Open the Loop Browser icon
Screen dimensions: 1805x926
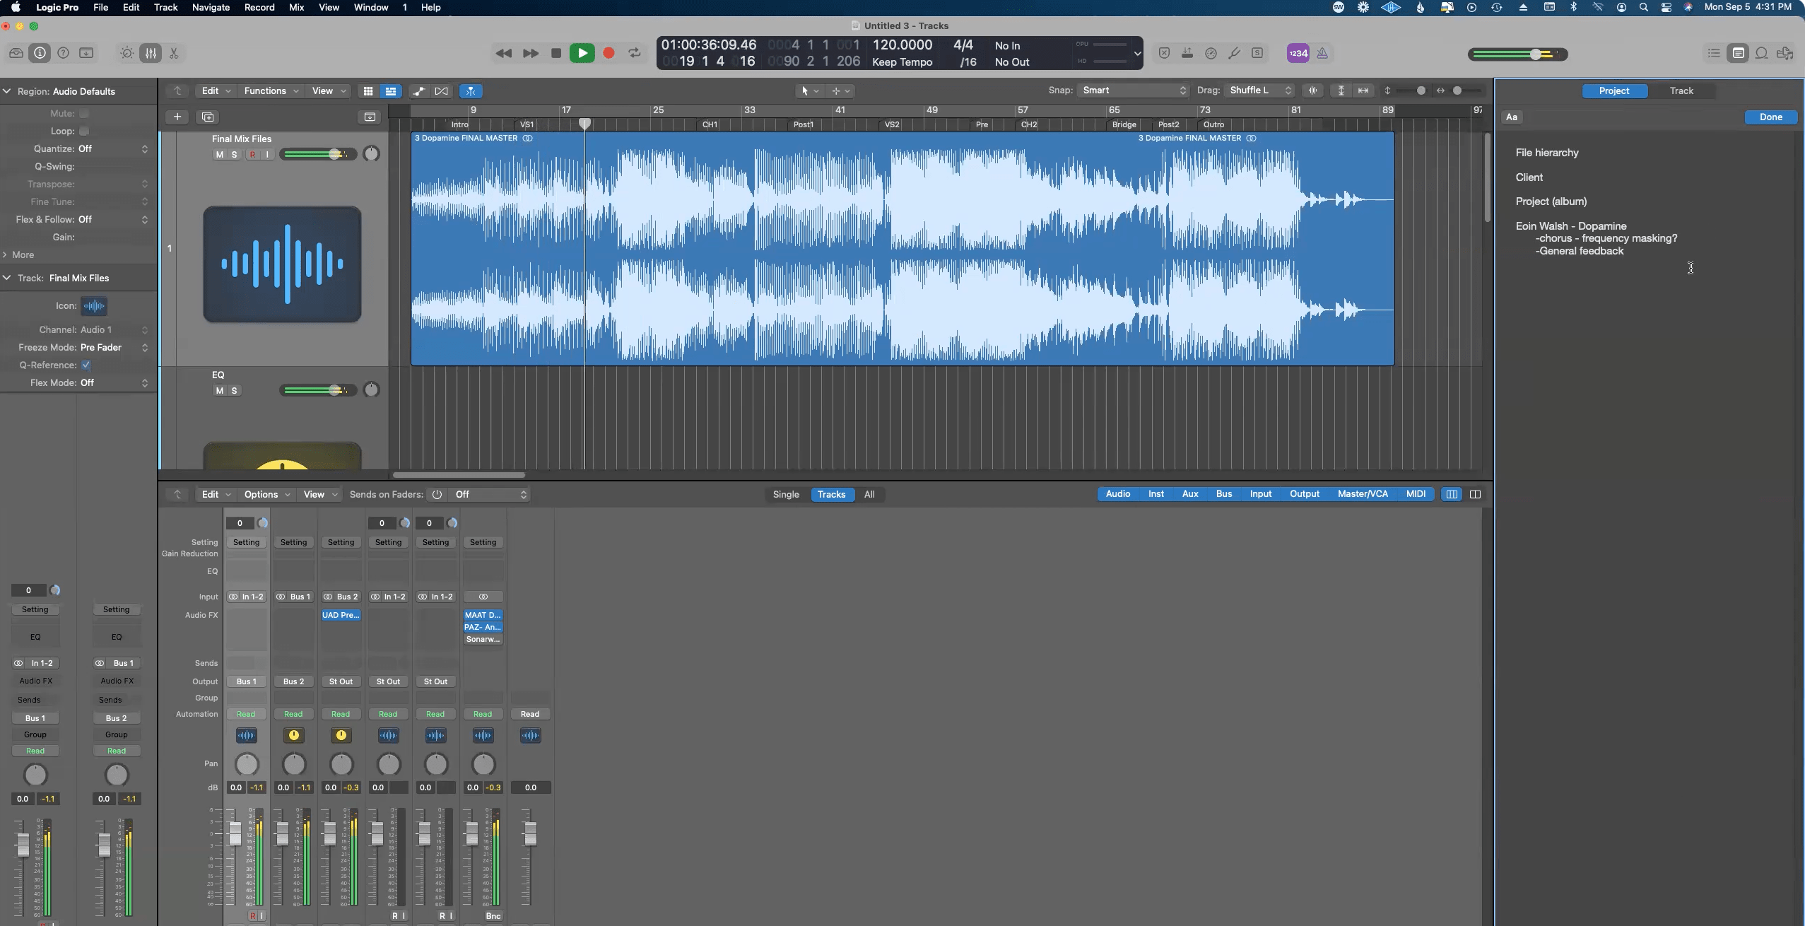[x=1761, y=53]
